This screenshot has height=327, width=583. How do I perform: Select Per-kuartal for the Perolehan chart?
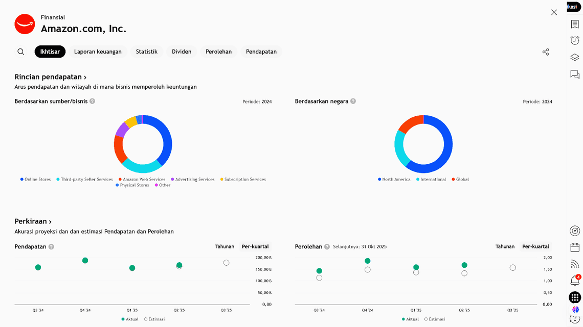535,246
